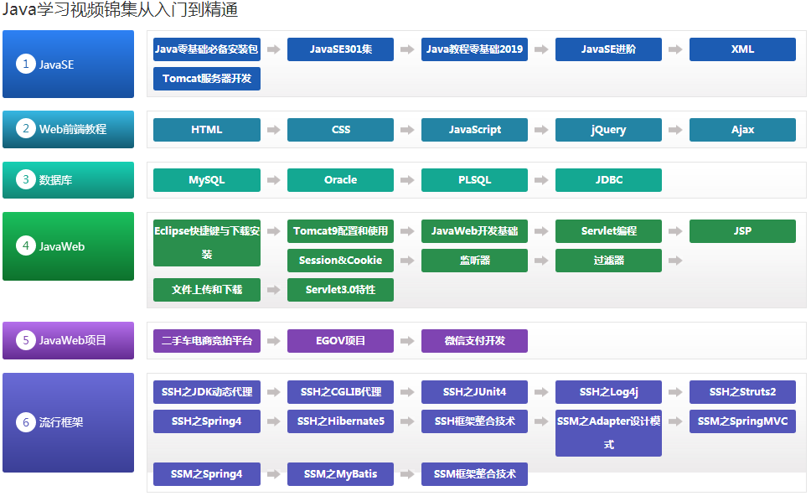Open the jQuery tutorial
The width and height of the screenshot is (811, 496).
point(608,130)
